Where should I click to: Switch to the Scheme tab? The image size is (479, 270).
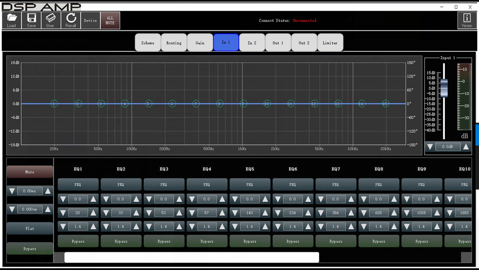coord(148,43)
